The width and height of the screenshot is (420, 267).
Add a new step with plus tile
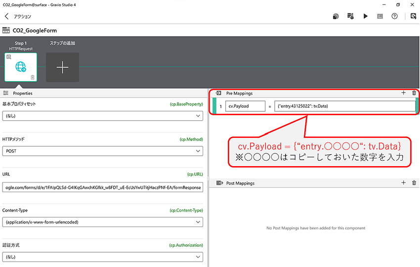62,67
